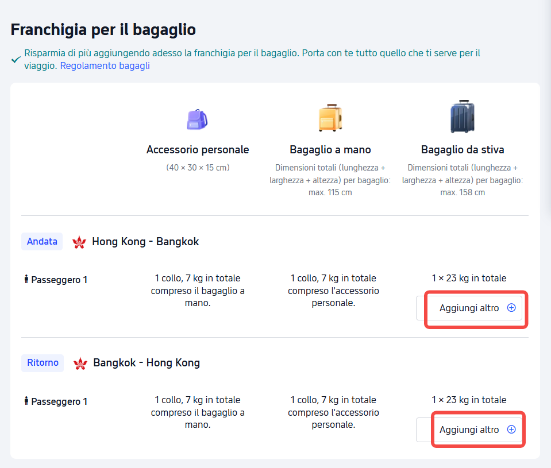This screenshot has height=468, width=551.
Task: Click the plus icon in the outbound Aggiungi altro button
Action: [511, 308]
